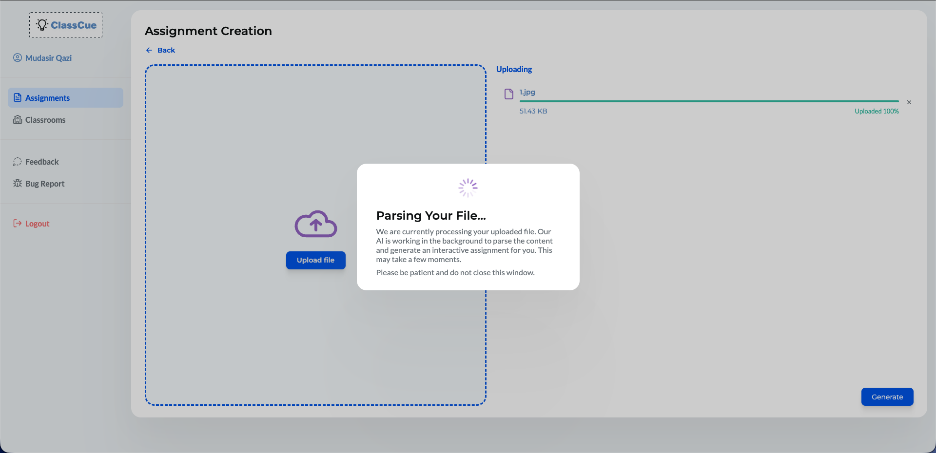Viewport: 936px width, 453px height.
Task: Go to the Feedback page
Action: coord(42,162)
